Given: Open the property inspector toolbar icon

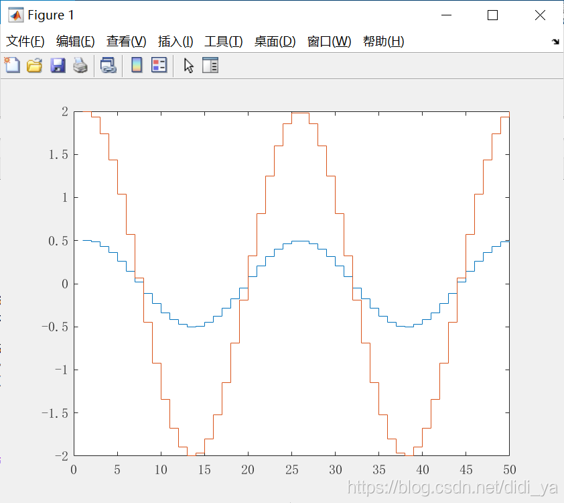Looking at the screenshot, I should 210,65.
